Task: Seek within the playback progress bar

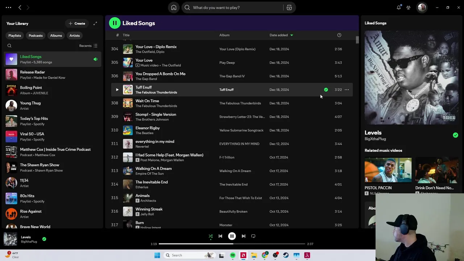Action: coord(232,244)
